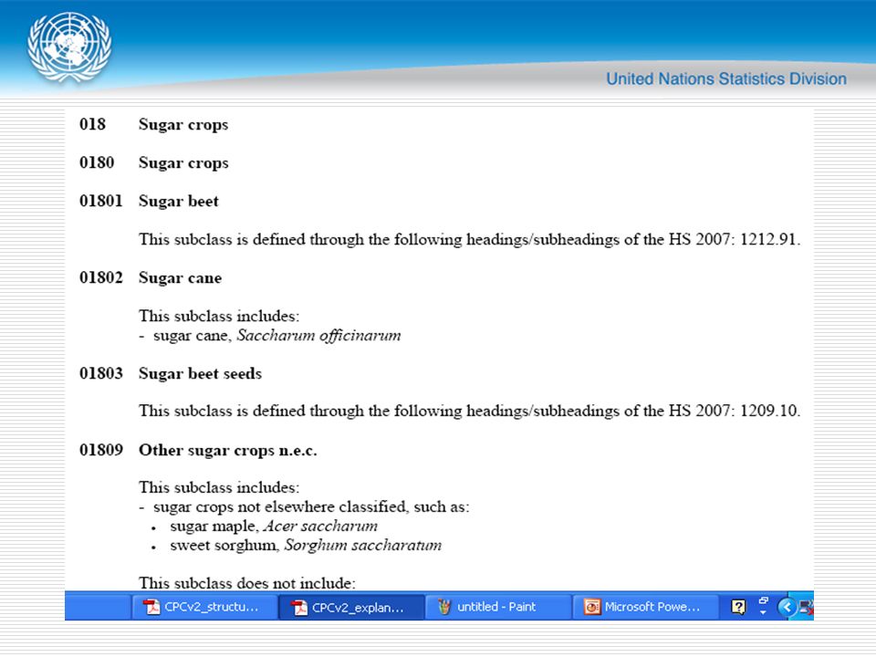Click the '01802' subclass code
The image size is (876, 657).
[x=100, y=277]
